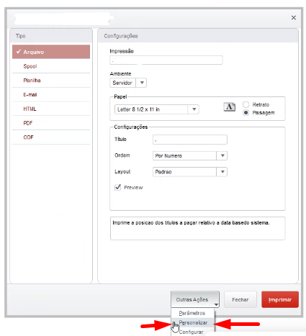Choose Personalizar from the menu

click(x=193, y=322)
